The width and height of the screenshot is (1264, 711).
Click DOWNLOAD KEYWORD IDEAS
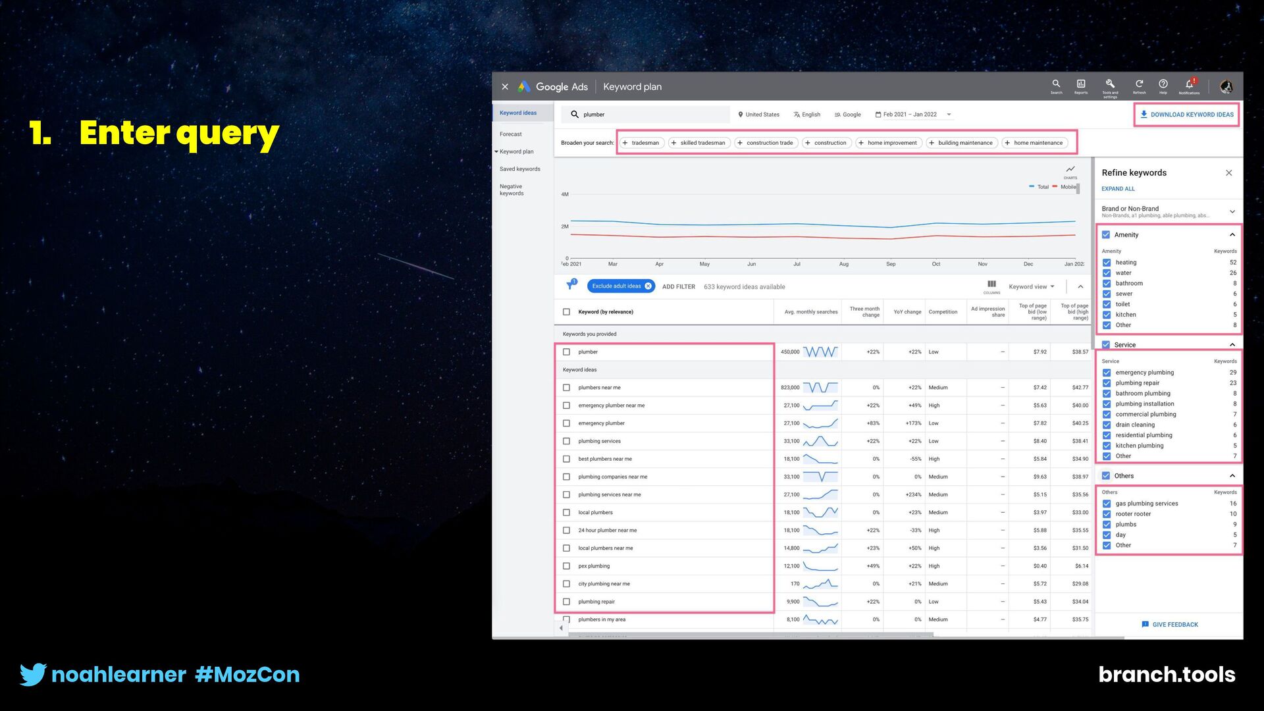click(x=1186, y=115)
